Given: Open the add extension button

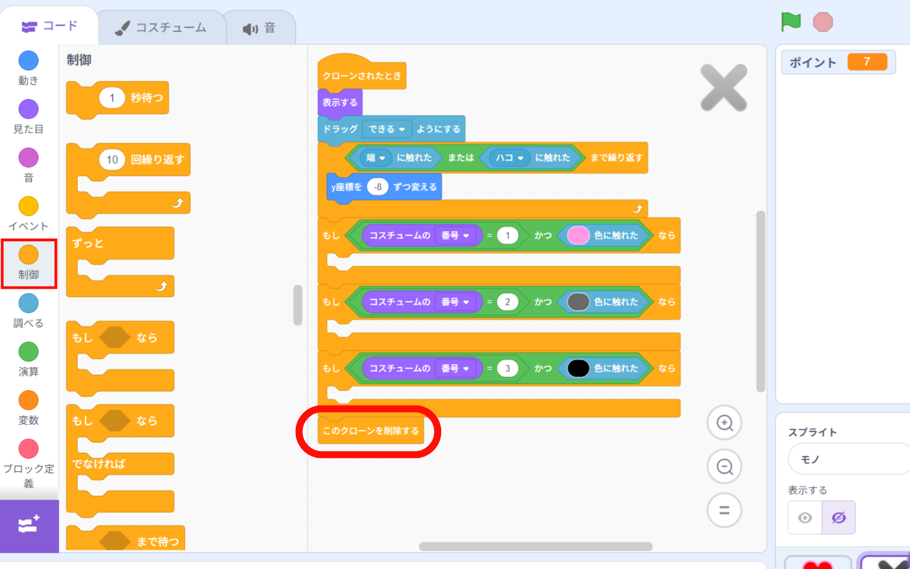Looking at the screenshot, I should [29, 525].
